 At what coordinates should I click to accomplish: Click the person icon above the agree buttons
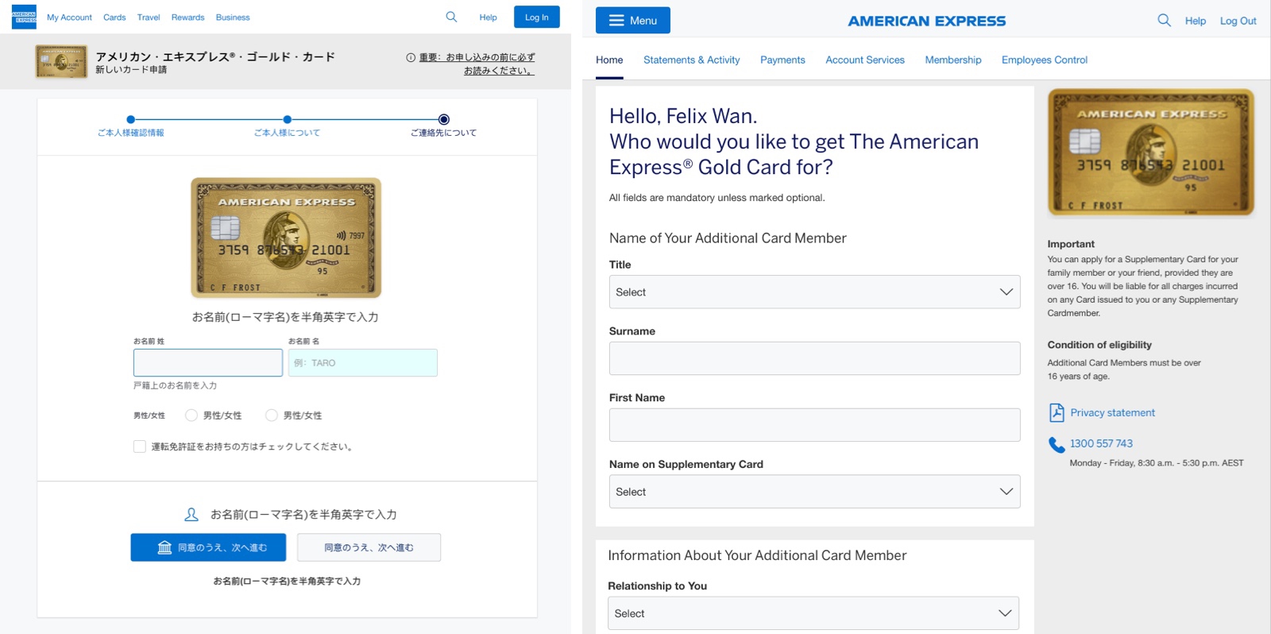coord(191,515)
